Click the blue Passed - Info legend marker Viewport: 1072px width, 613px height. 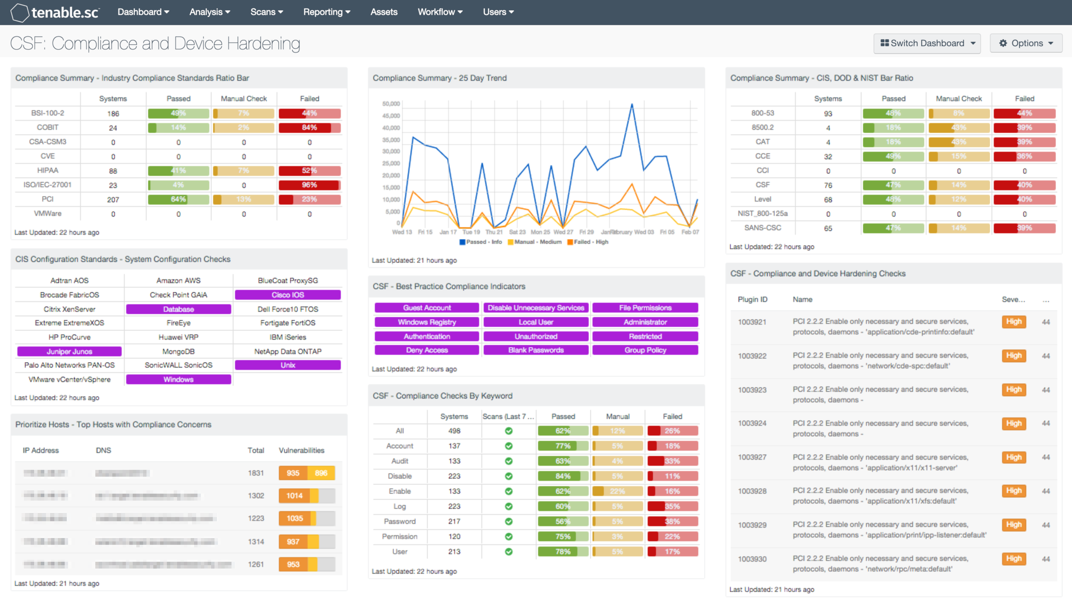point(462,242)
